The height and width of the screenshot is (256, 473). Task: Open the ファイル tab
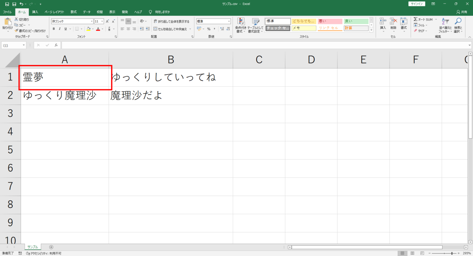pos(7,12)
